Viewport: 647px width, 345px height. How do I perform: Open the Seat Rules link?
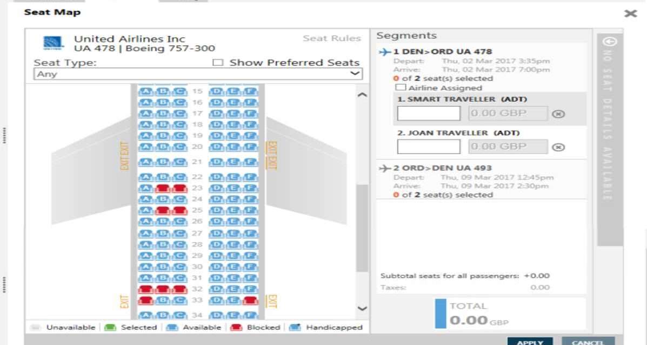pyautogui.click(x=331, y=38)
